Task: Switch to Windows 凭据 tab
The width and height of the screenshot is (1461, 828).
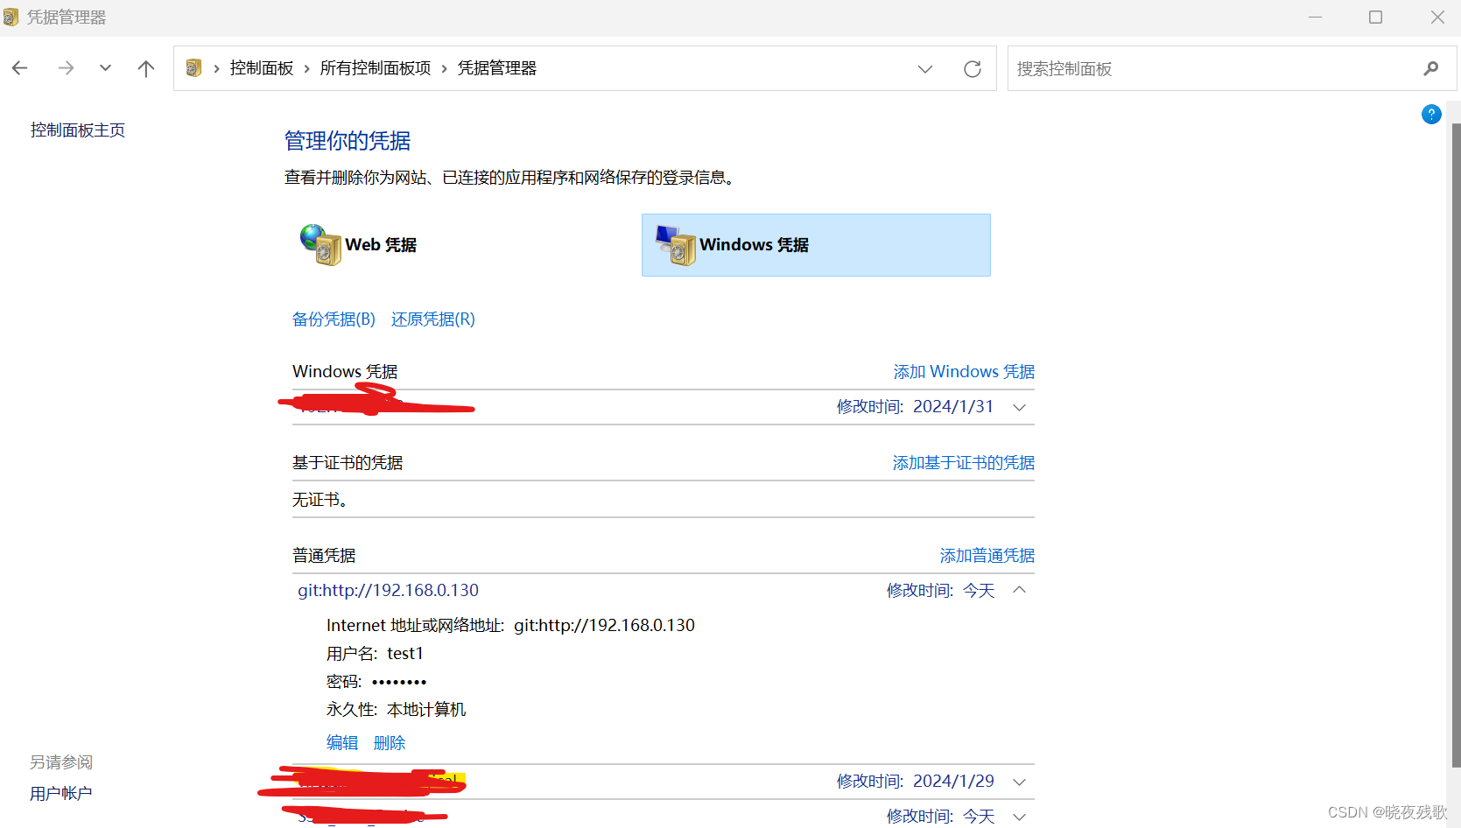Action: pyautogui.click(x=816, y=245)
